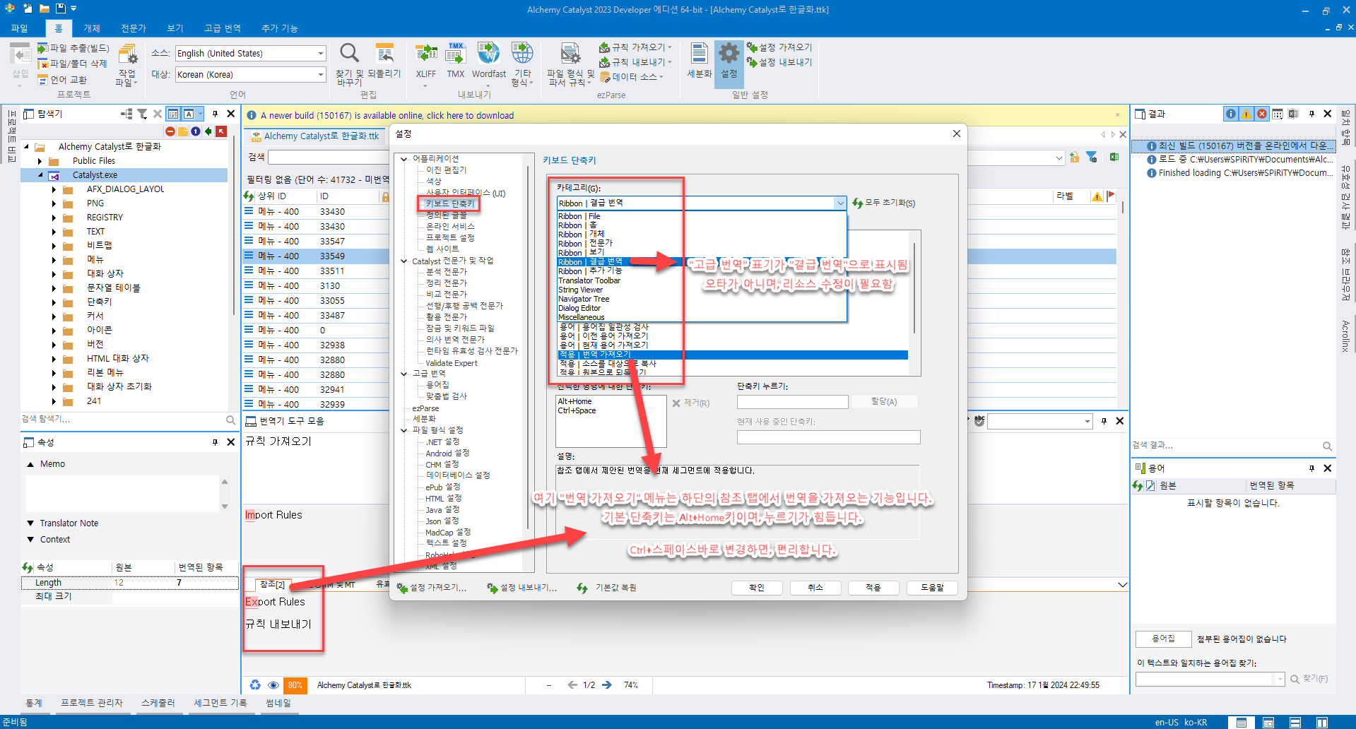Click 설정 내보내기 in ribbon
Viewport: 1356px width, 729px height.
779,62
